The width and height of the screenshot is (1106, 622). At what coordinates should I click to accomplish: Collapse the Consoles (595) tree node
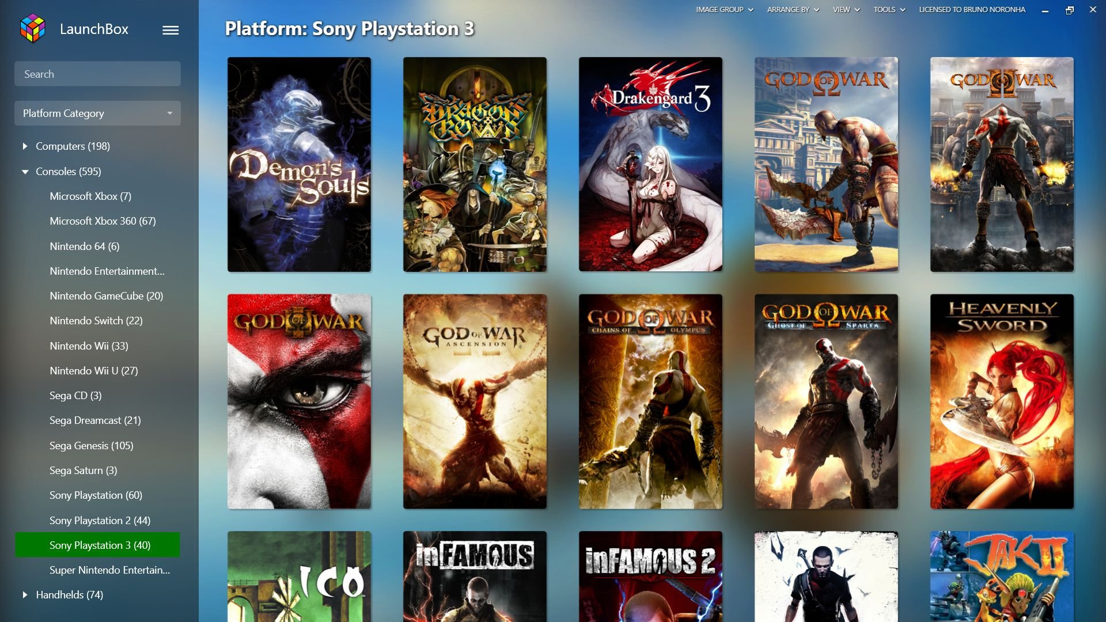pos(25,172)
